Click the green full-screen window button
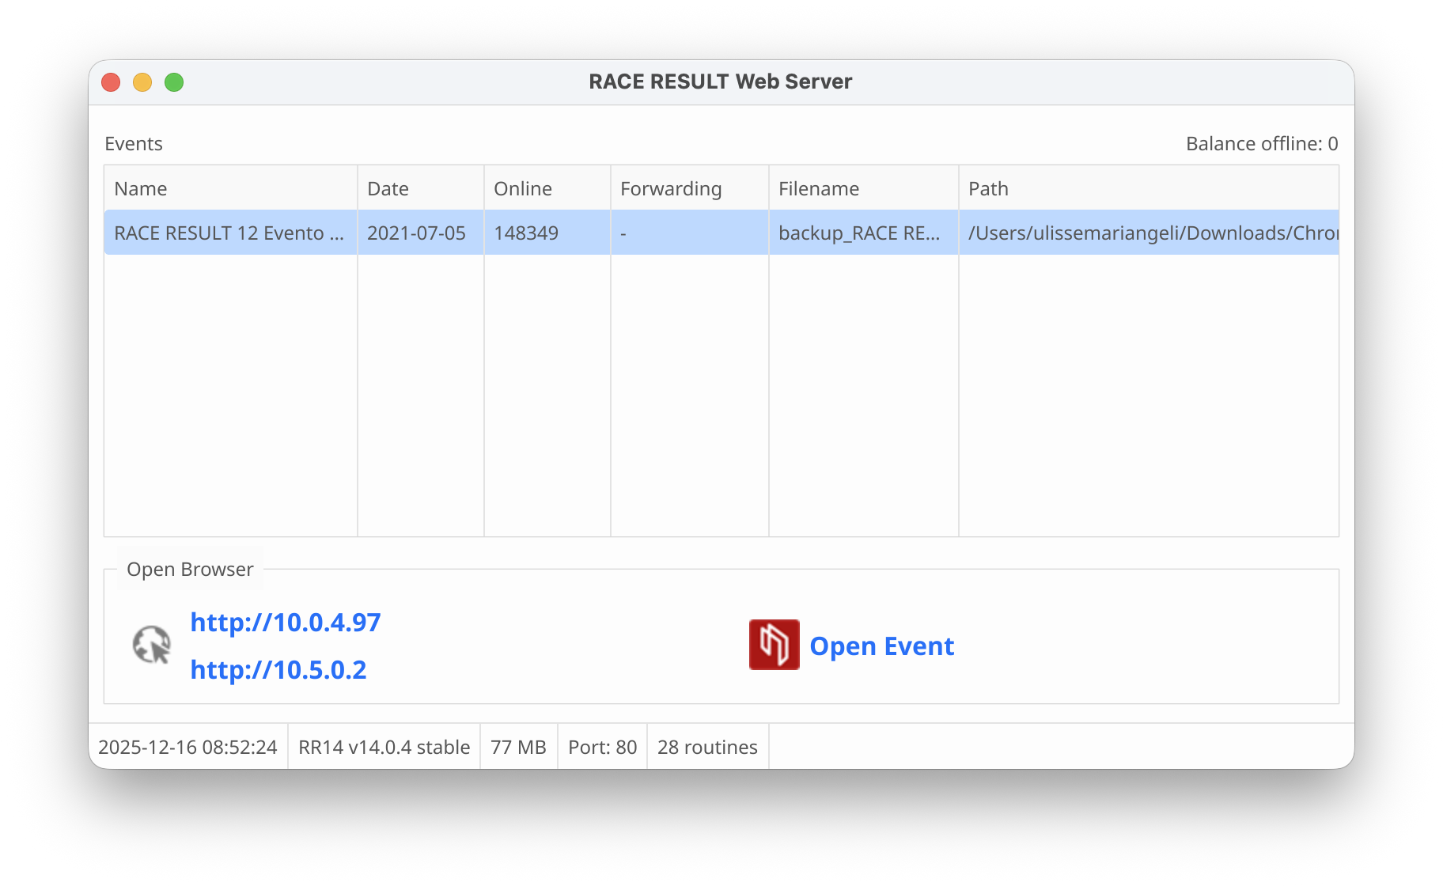This screenshot has width=1443, height=886. [174, 82]
